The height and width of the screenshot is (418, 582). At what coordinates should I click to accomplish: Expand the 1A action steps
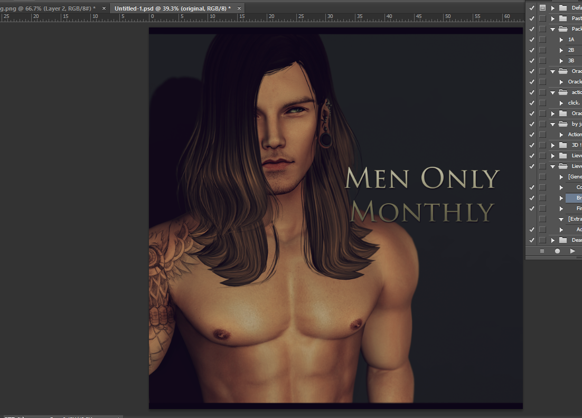pos(561,39)
